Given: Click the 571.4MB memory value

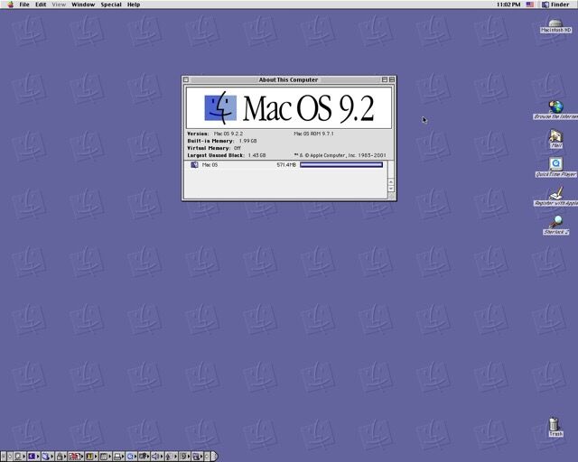Looking at the screenshot, I should click(x=286, y=165).
